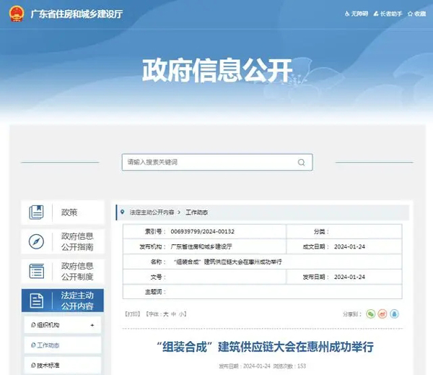Click 收藏 to bookmark the site

[417, 14]
